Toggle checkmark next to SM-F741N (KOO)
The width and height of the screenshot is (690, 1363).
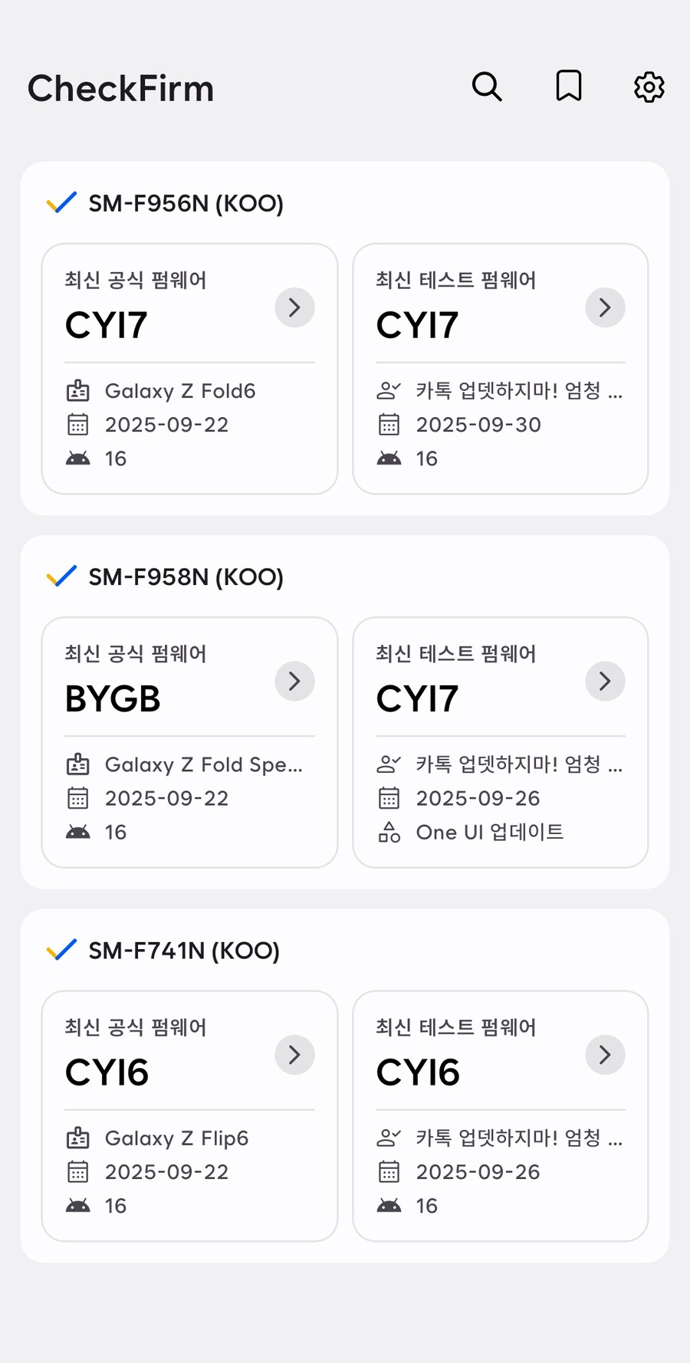(61, 950)
